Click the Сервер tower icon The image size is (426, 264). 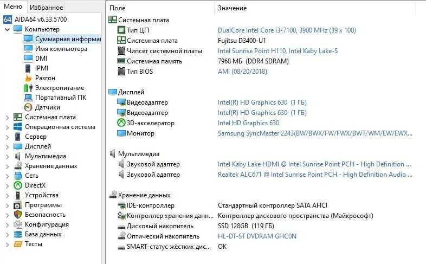pyautogui.click(x=18, y=137)
